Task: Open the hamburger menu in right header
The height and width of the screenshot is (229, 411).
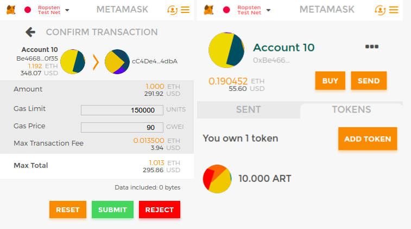Action: [x=395, y=10]
